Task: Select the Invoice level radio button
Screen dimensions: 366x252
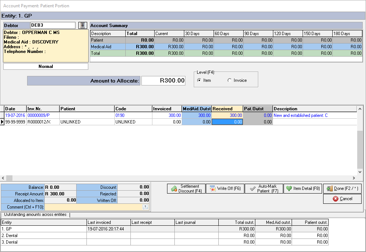Action: click(x=230, y=80)
